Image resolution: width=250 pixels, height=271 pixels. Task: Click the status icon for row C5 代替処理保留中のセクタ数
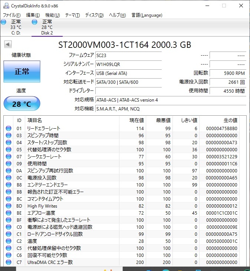9,248
